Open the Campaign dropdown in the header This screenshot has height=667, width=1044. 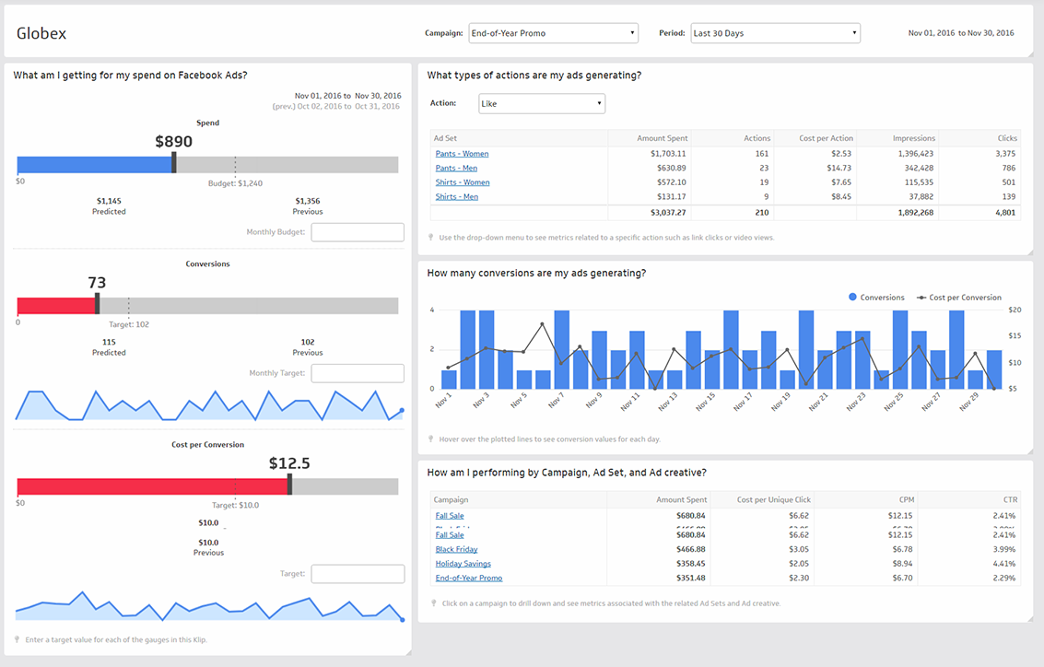[553, 33]
